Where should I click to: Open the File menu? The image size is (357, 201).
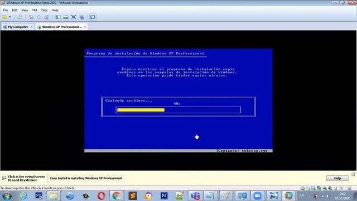(x=6, y=10)
